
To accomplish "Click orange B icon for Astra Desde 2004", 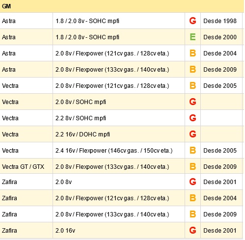I will (x=192, y=53).
